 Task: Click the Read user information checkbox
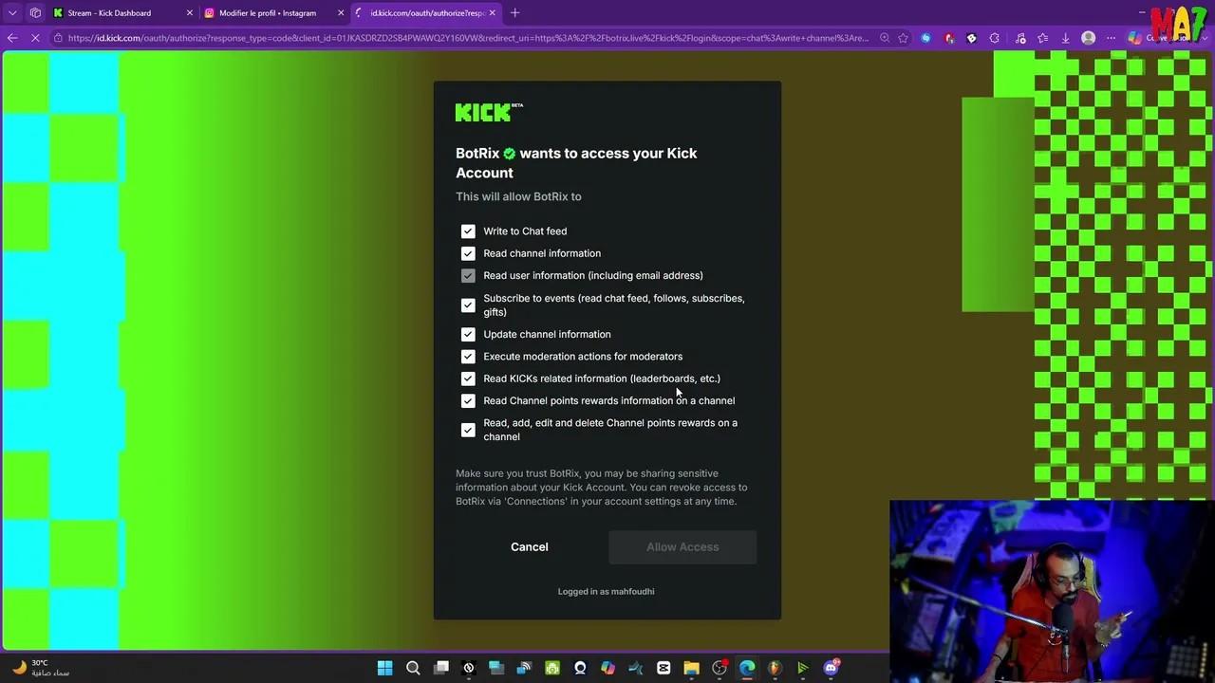pyautogui.click(x=468, y=276)
